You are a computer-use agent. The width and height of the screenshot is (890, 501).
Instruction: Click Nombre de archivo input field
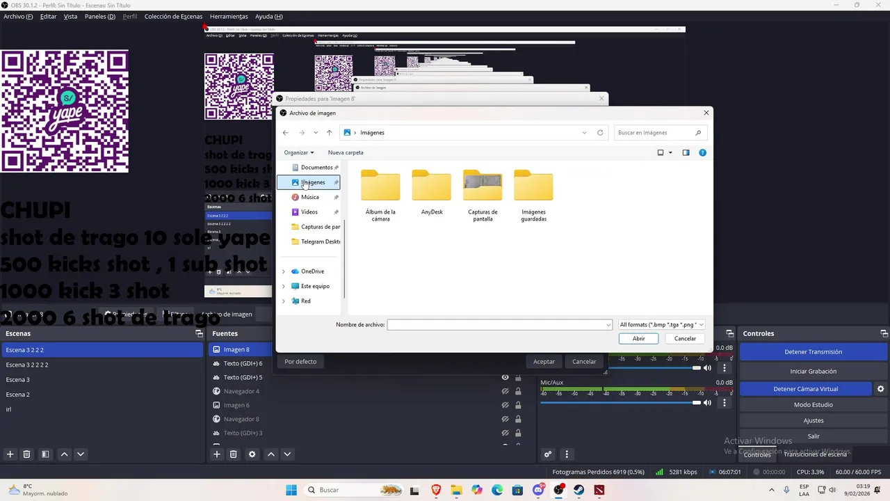point(496,324)
